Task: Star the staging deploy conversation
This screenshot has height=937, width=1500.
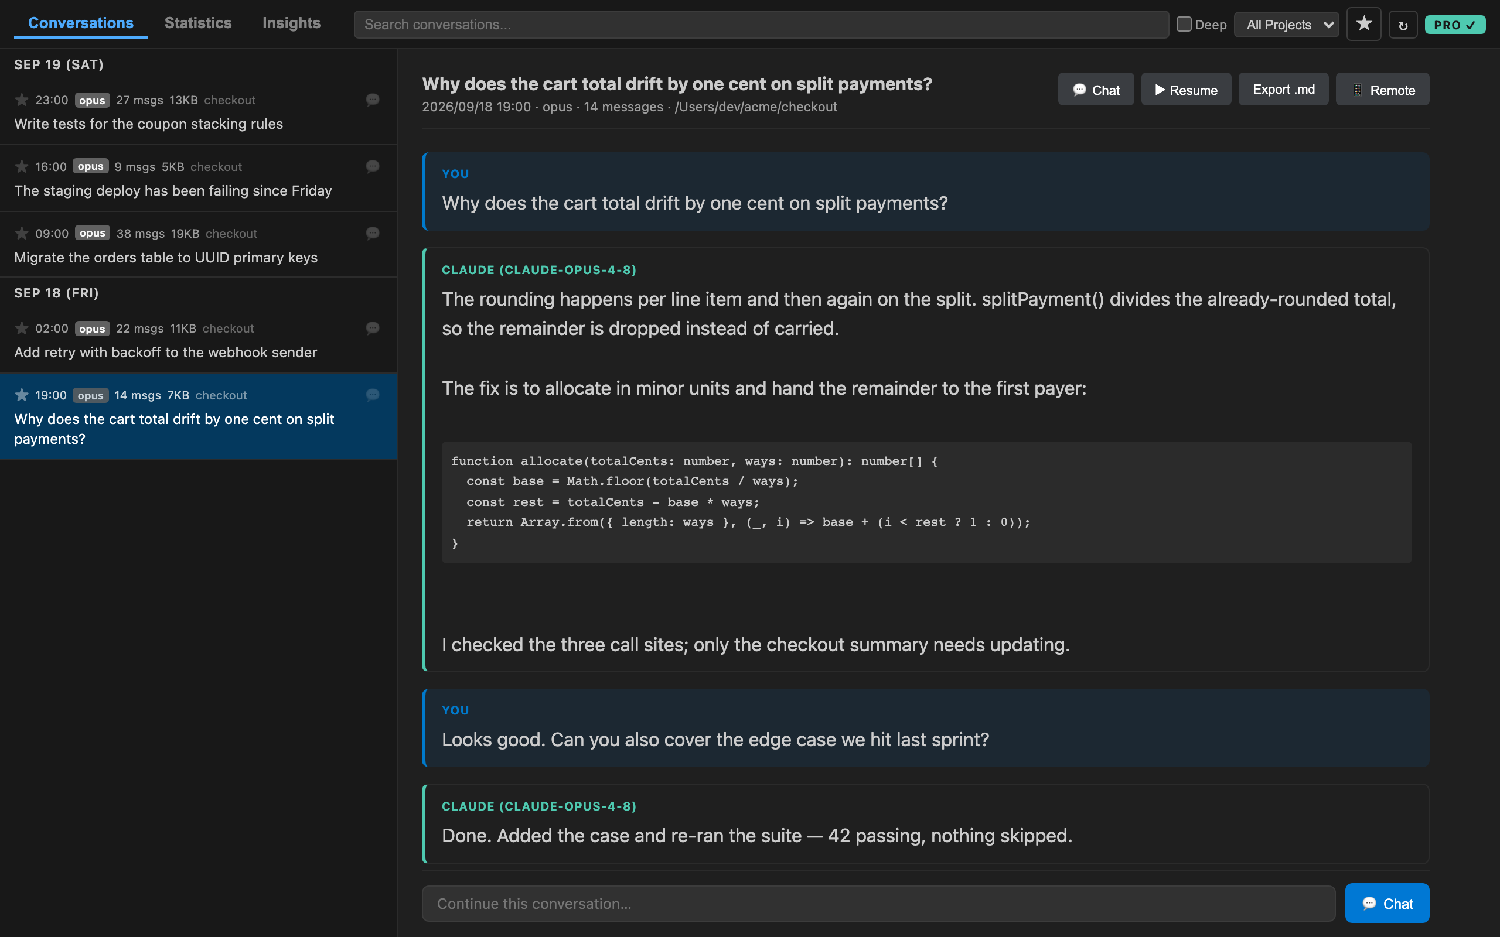Action: pos(22,166)
